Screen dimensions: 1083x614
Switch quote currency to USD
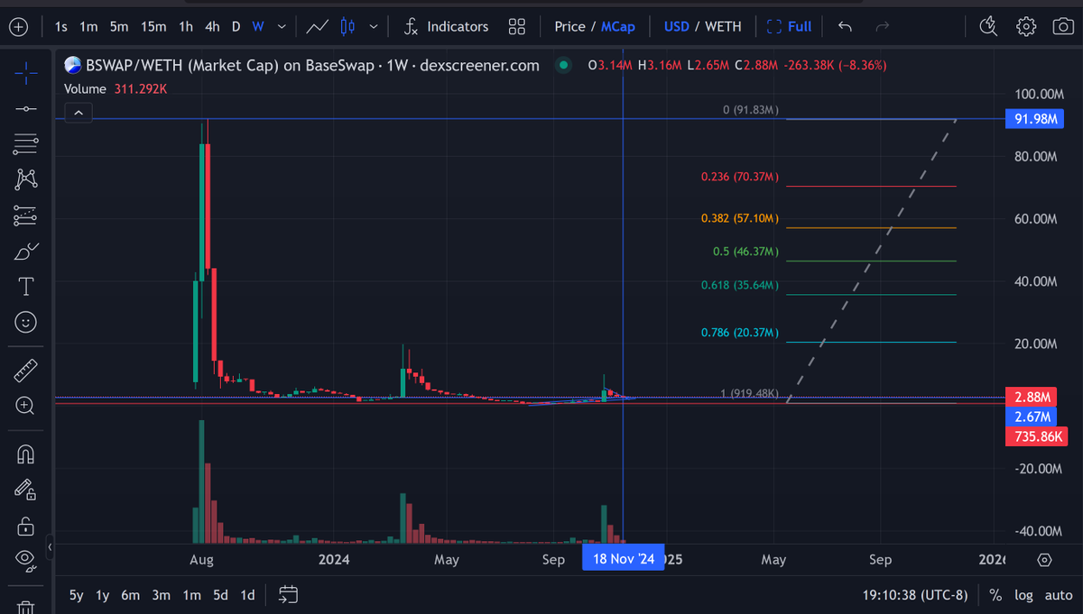click(x=677, y=27)
